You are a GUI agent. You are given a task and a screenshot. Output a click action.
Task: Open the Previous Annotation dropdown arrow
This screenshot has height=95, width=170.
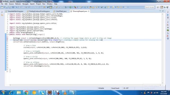coord(116,7)
